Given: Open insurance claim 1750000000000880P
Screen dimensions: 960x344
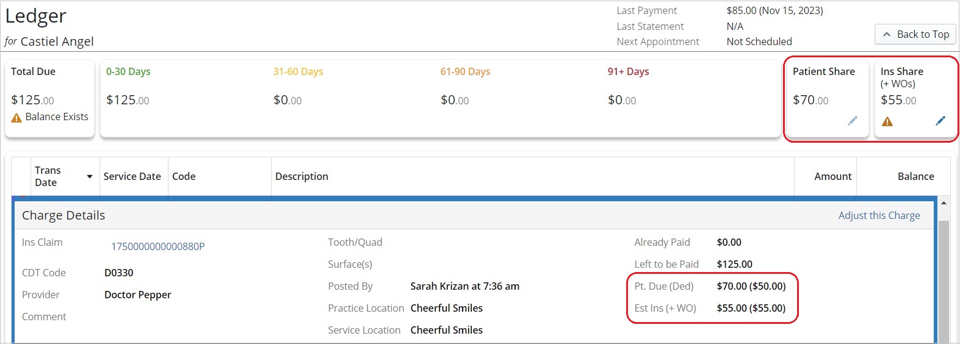Looking at the screenshot, I should [157, 246].
